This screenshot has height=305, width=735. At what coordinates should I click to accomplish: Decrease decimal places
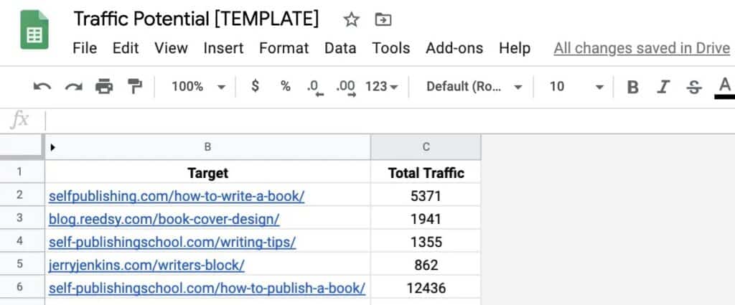pyautogui.click(x=316, y=87)
